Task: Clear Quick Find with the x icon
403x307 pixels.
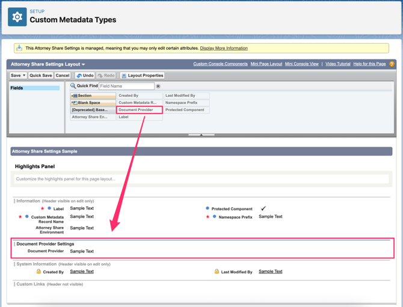Action: click(x=158, y=87)
